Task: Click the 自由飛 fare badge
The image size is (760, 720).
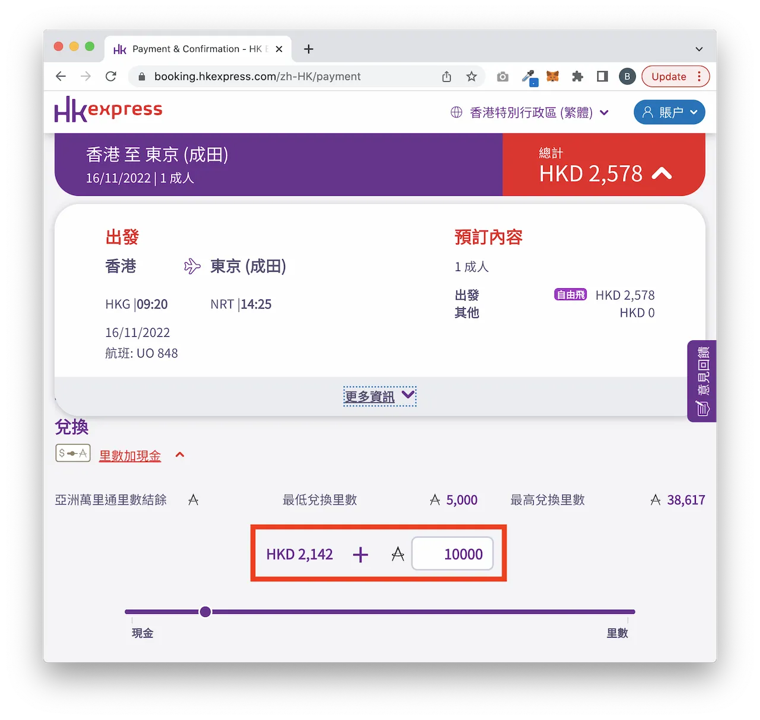Action: [x=570, y=294]
